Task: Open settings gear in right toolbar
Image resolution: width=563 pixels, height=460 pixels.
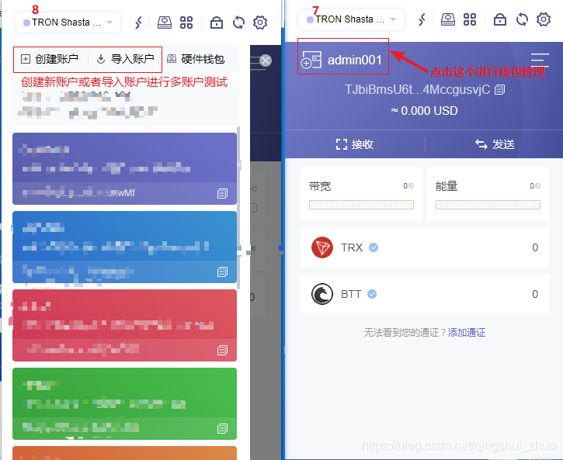Action: [544, 19]
